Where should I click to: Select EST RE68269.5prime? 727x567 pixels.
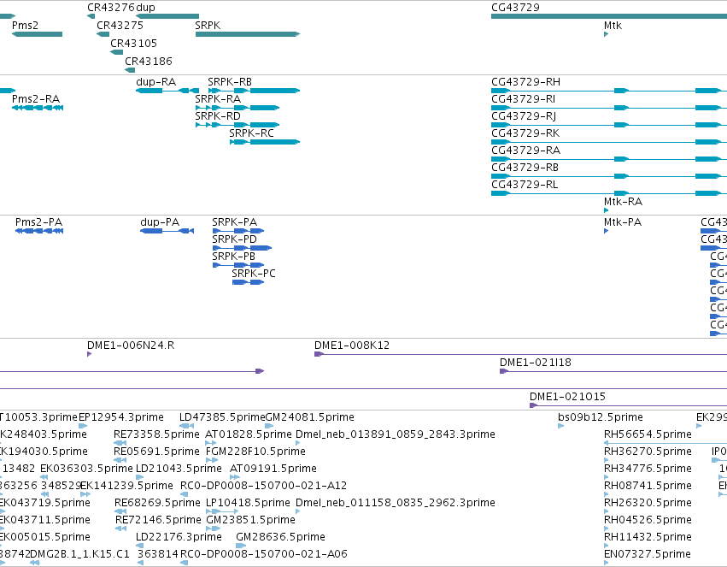coord(120,511)
